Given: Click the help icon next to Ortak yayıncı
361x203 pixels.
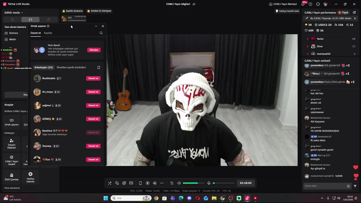Looking at the screenshot, I should click(x=48, y=26).
